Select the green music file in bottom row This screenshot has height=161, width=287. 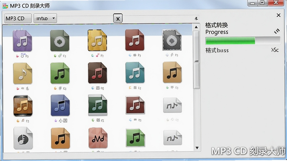pyautogui.click(x=135, y=138)
